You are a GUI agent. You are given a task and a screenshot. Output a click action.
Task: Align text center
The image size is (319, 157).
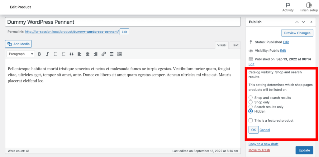click(x=88, y=54)
